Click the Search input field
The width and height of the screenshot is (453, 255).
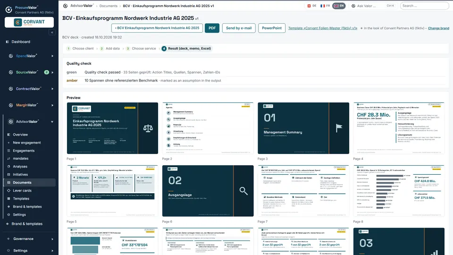click(424, 6)
